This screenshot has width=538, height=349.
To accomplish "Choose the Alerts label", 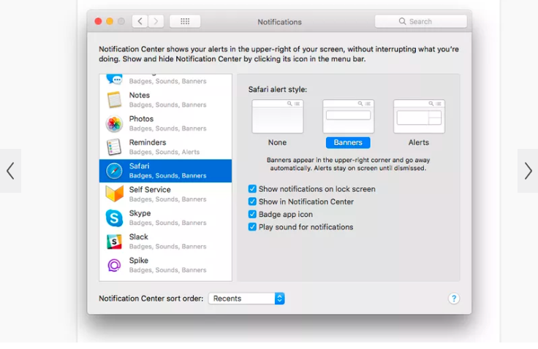I will pyautogui.click(x=419, y=142).
